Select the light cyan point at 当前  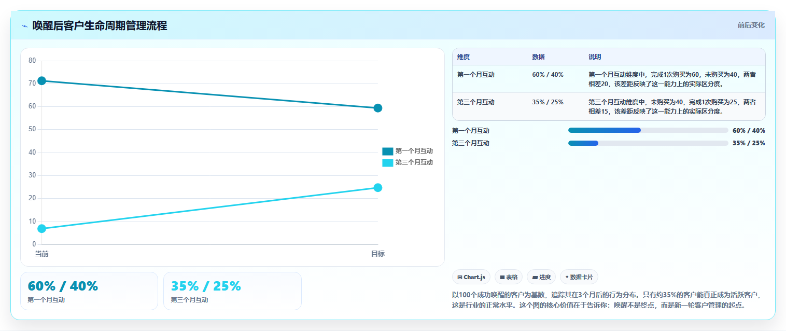[x=42, y=228]
